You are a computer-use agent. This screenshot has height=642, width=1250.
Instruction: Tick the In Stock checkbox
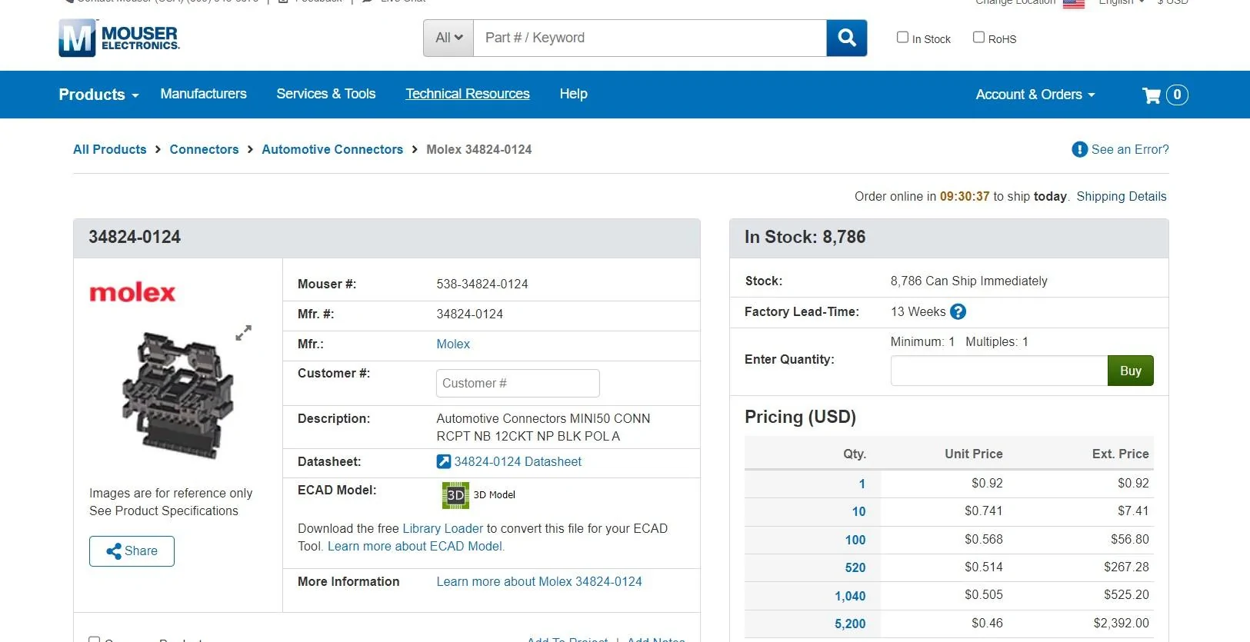coord(902,37)
